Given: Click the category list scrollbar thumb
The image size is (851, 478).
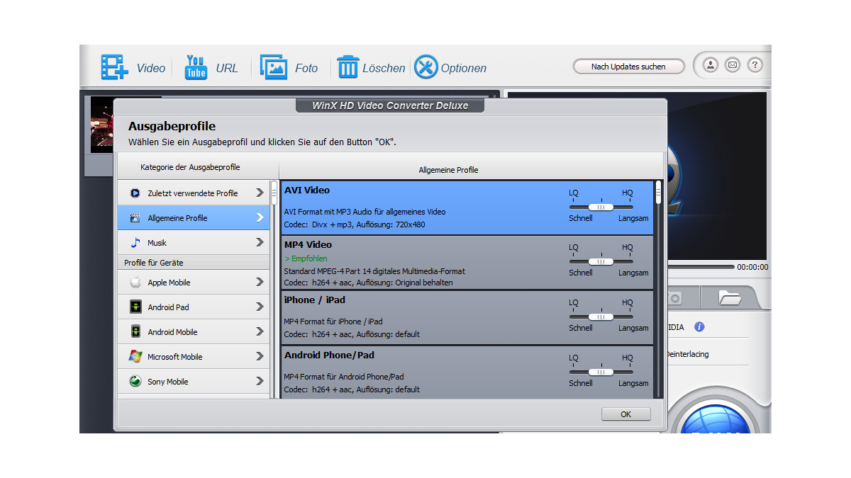Looking at the screenshot, I should coord(274,193).
